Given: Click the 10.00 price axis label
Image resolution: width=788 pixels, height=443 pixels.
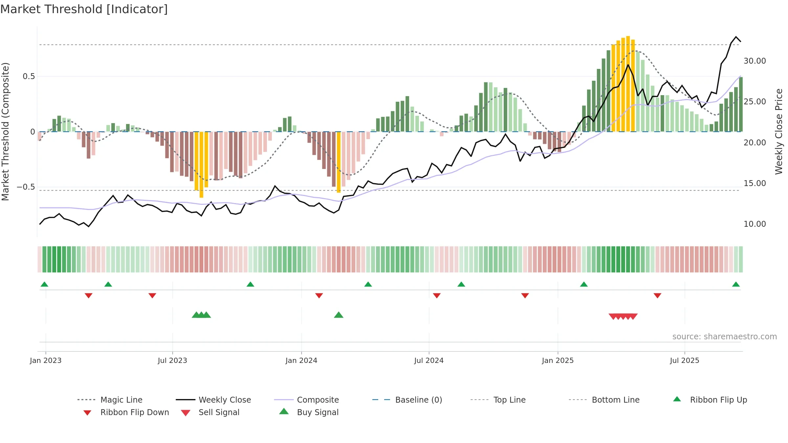Looking at the screenshot, I should pyautogui.click(x=755, y=224).
